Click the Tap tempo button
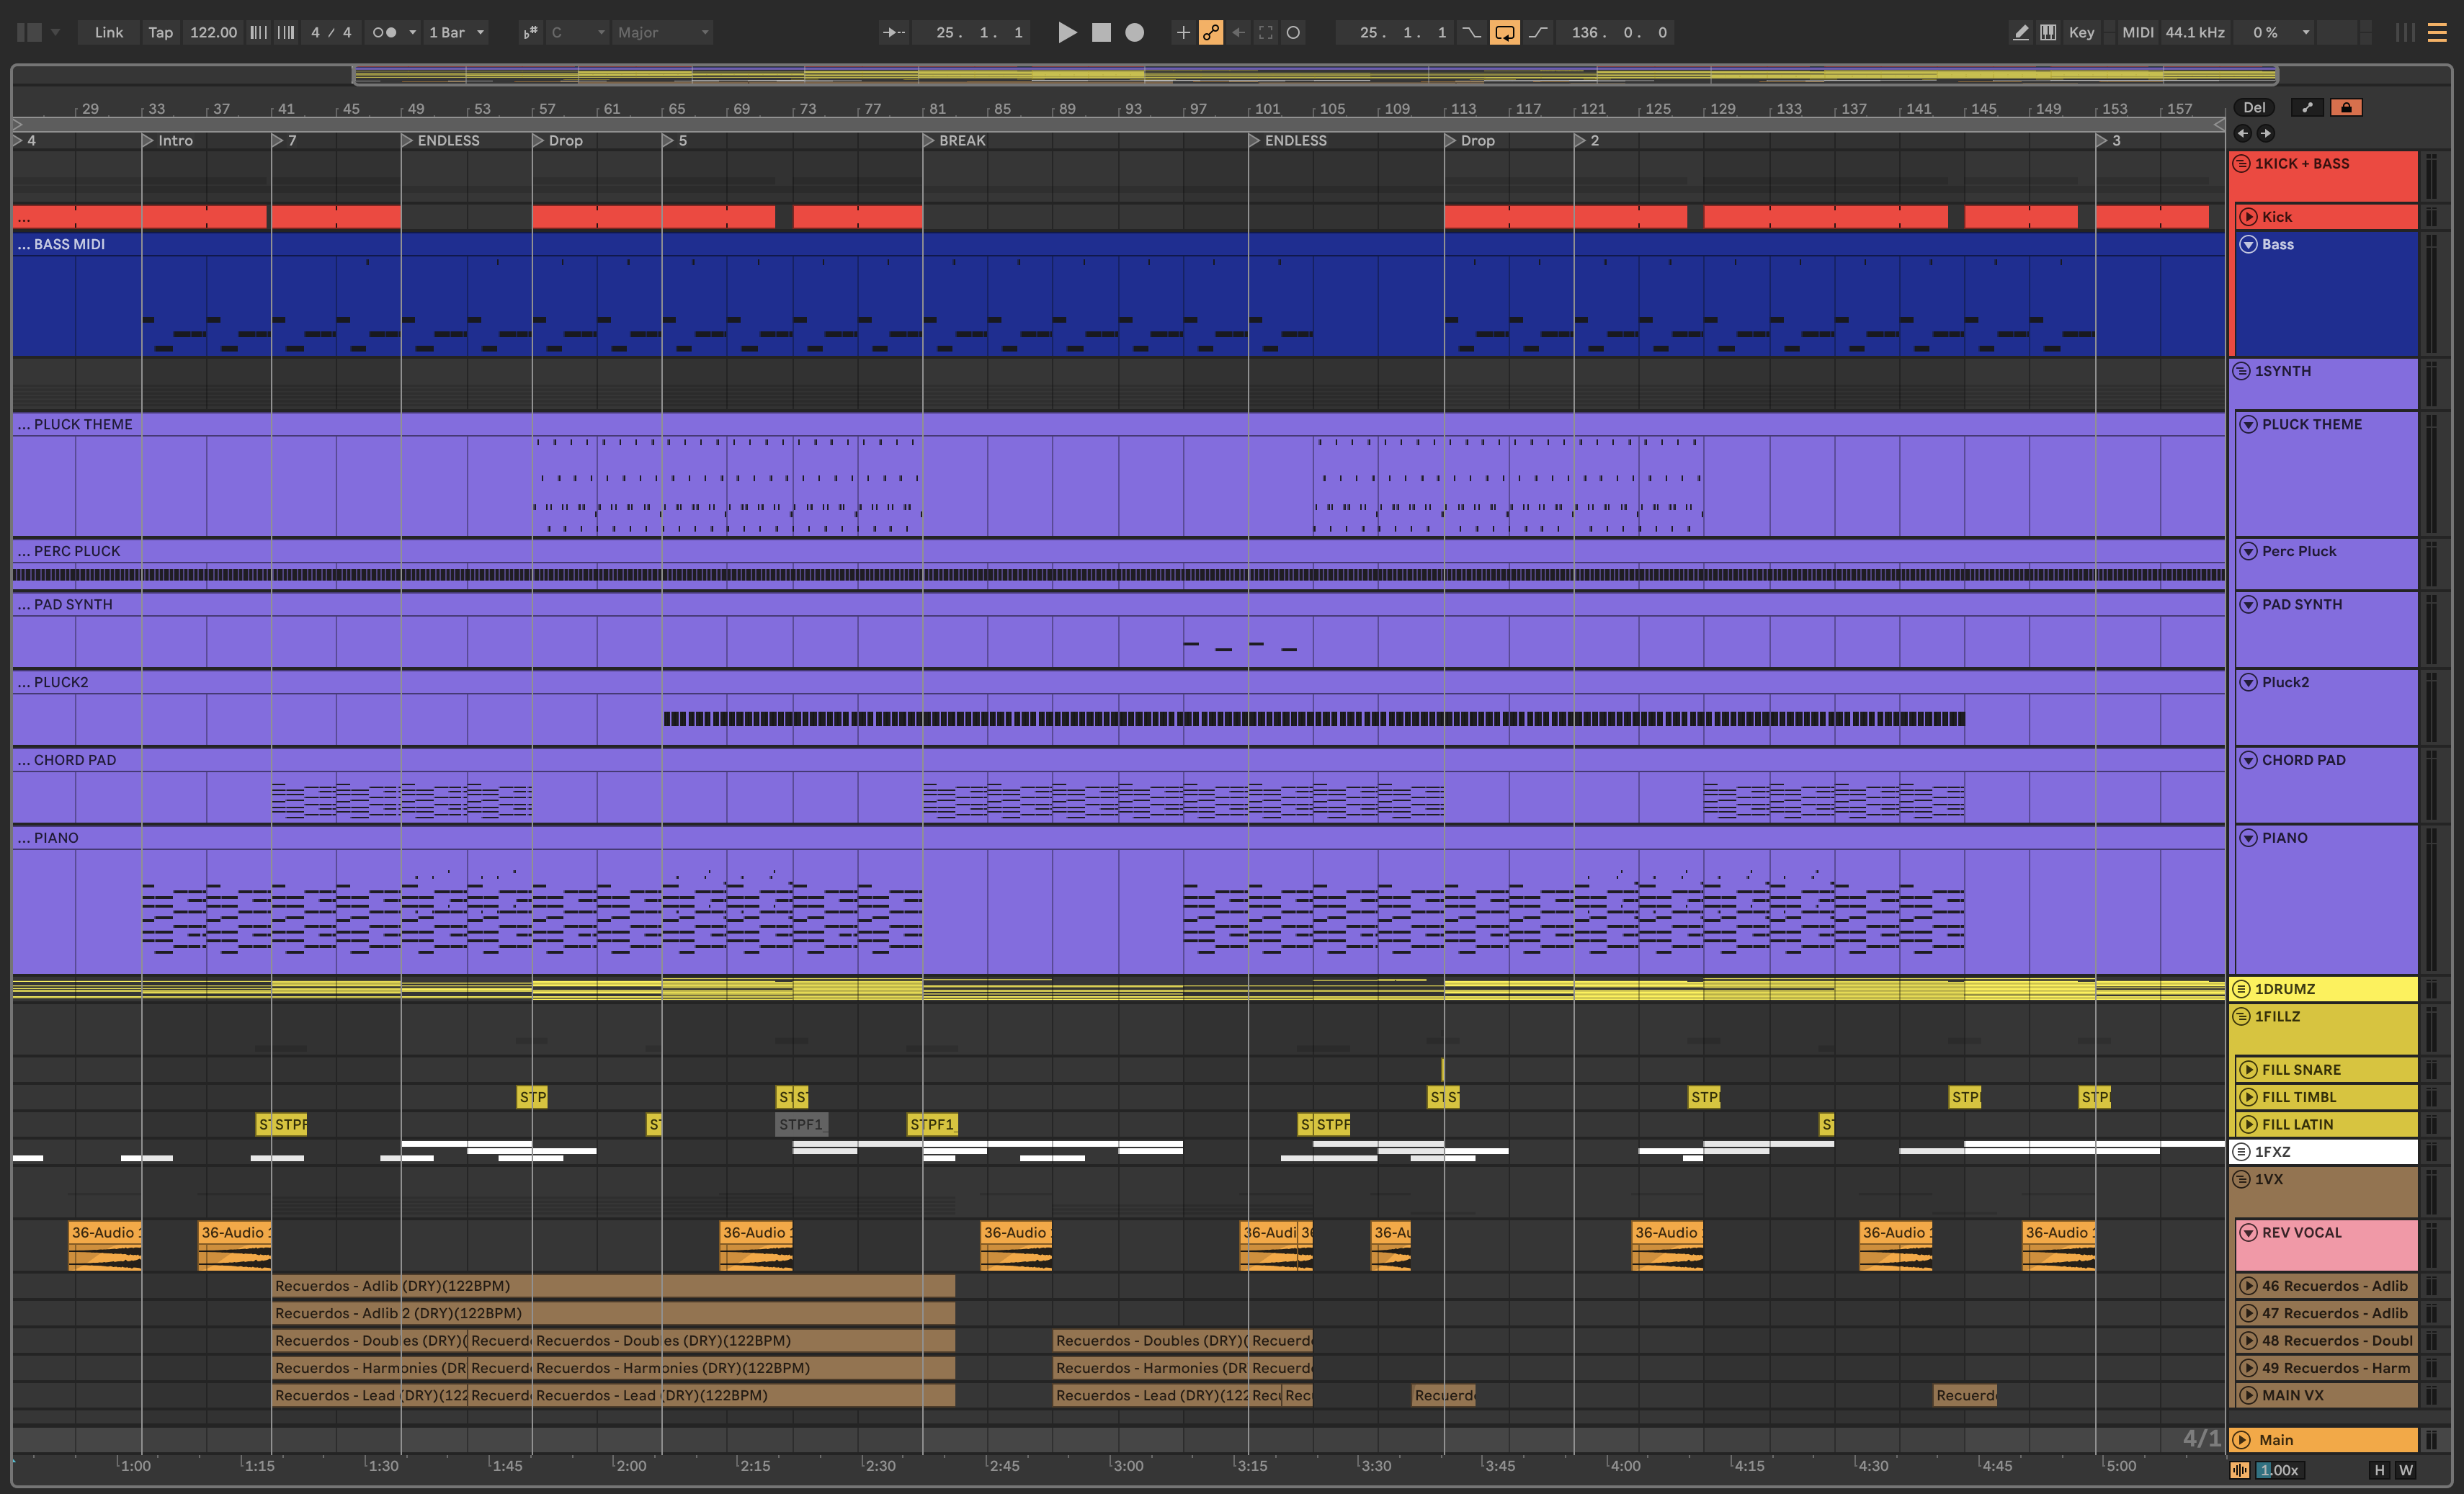 tap(160, 32)
